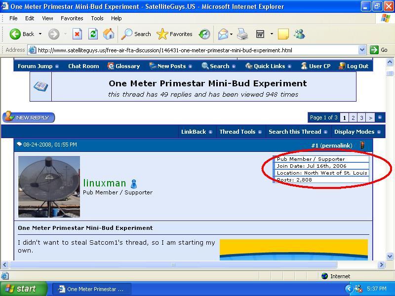The height and width of the screenshot is (296, 395).
Task: Click the post status icon beside permalink
Action: 362,145
